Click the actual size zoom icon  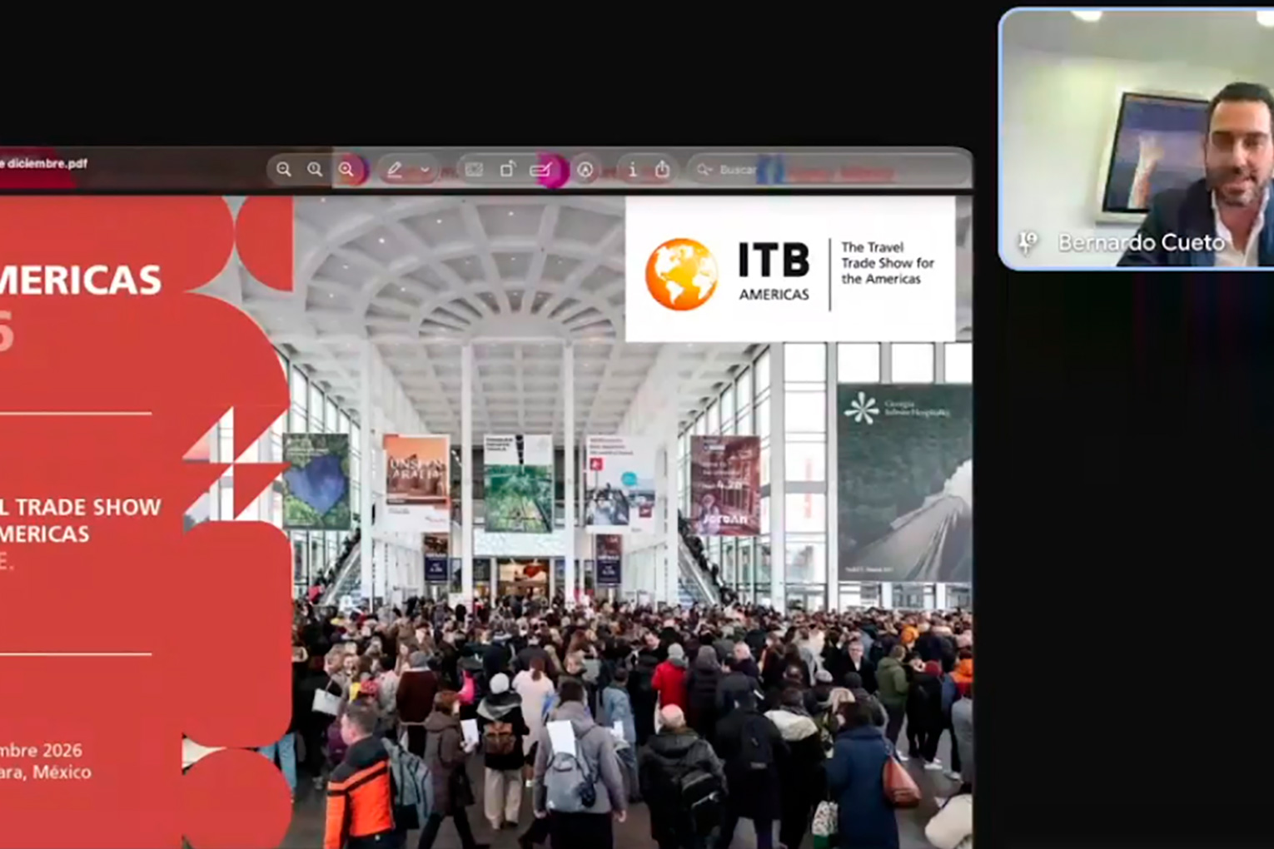tap(315, 170)
